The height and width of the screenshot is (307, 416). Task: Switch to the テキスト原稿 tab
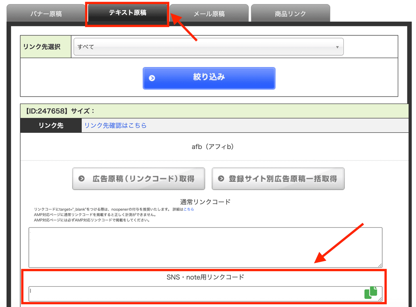pyautogui.click(x=128, y=13)
